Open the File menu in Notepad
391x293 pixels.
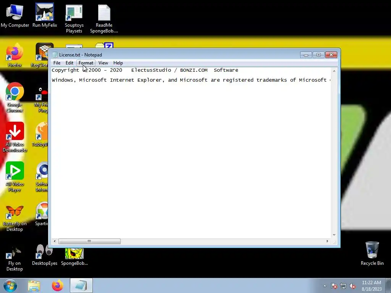[x=57, y=63]
